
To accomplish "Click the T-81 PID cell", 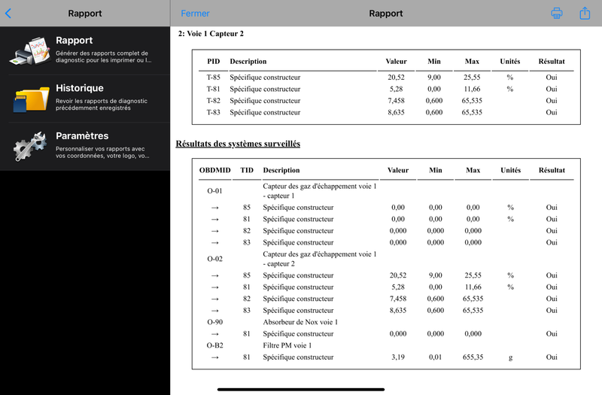I will pos(214,89).
